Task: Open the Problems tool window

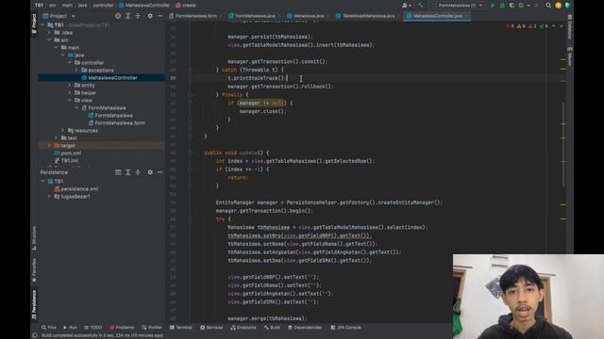Action: [x=122, y=328]
